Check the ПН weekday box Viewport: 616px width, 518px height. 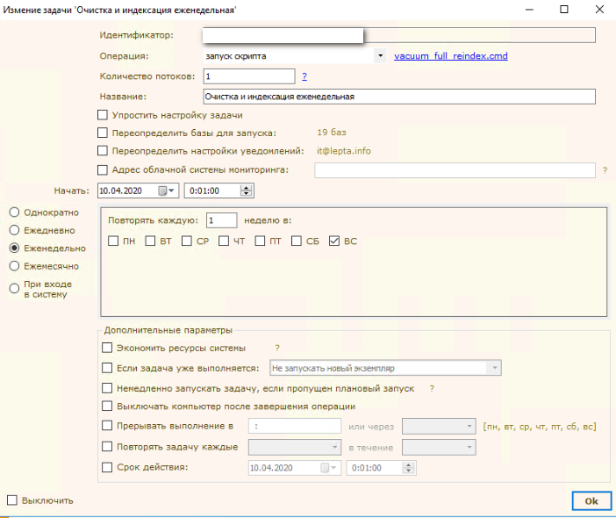(113, 241)
